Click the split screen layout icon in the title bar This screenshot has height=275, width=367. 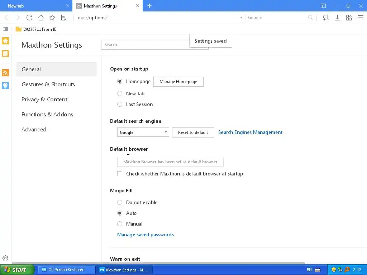323,6
